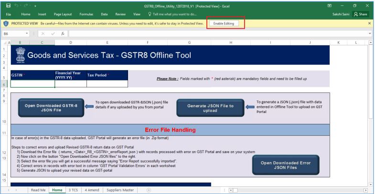The width and height of the screenshot is (376, 194).
Task: Expand the formula bar with chevron
Action: tap(370, 34)
